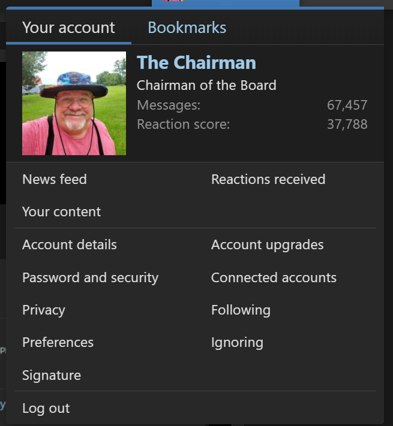The width and height of the screenshot is (393, 426).
Task: Open Preferences page
Action: [x=58, y=342]
